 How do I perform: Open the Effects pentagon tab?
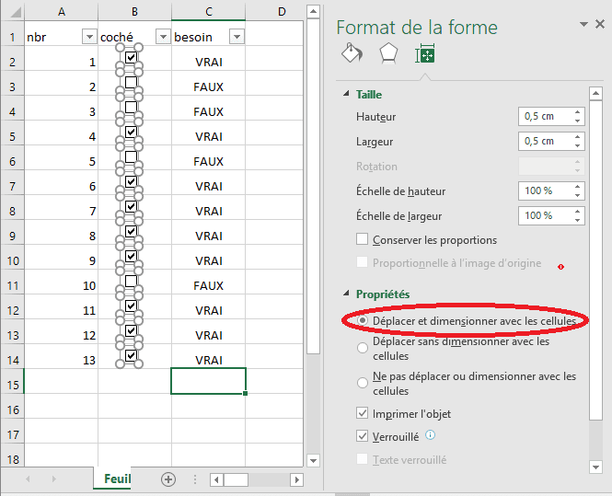pos(388,53)
